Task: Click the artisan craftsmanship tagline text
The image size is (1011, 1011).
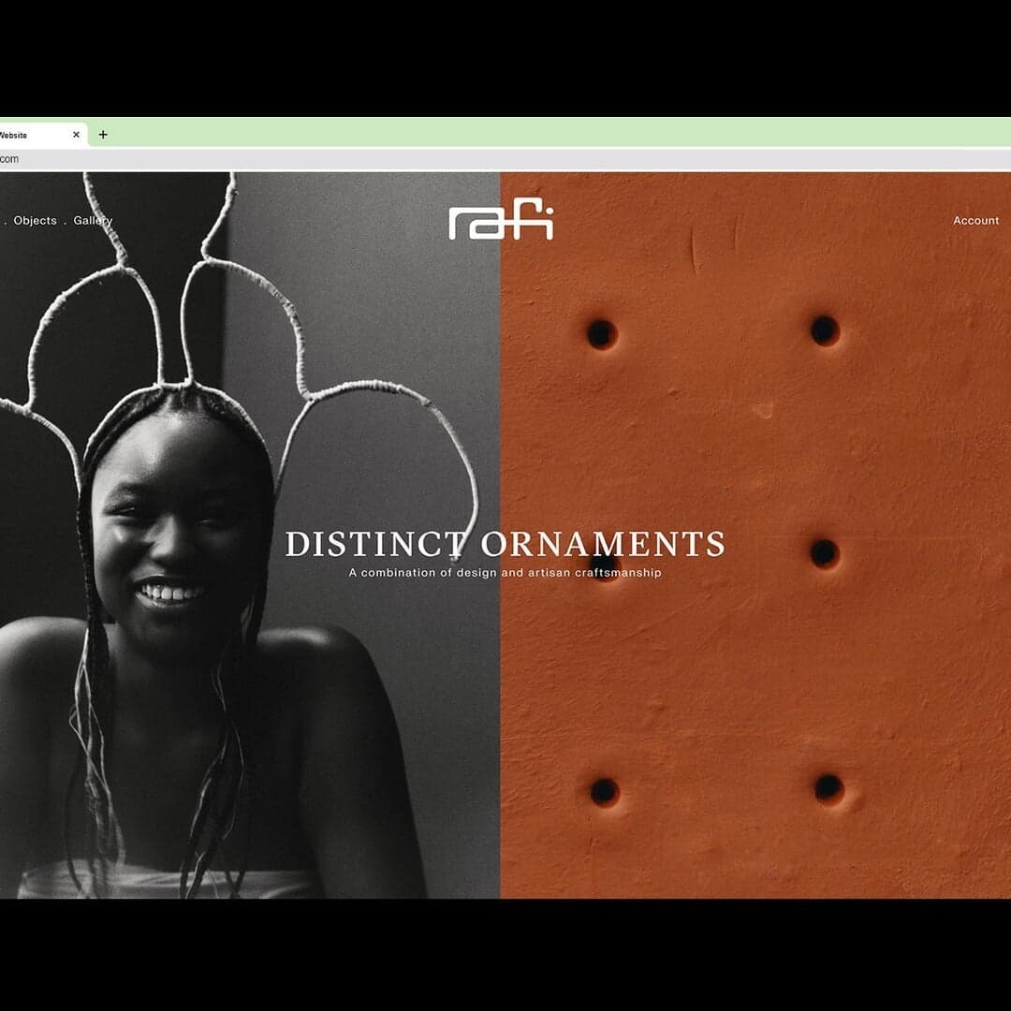Action: 505,572
